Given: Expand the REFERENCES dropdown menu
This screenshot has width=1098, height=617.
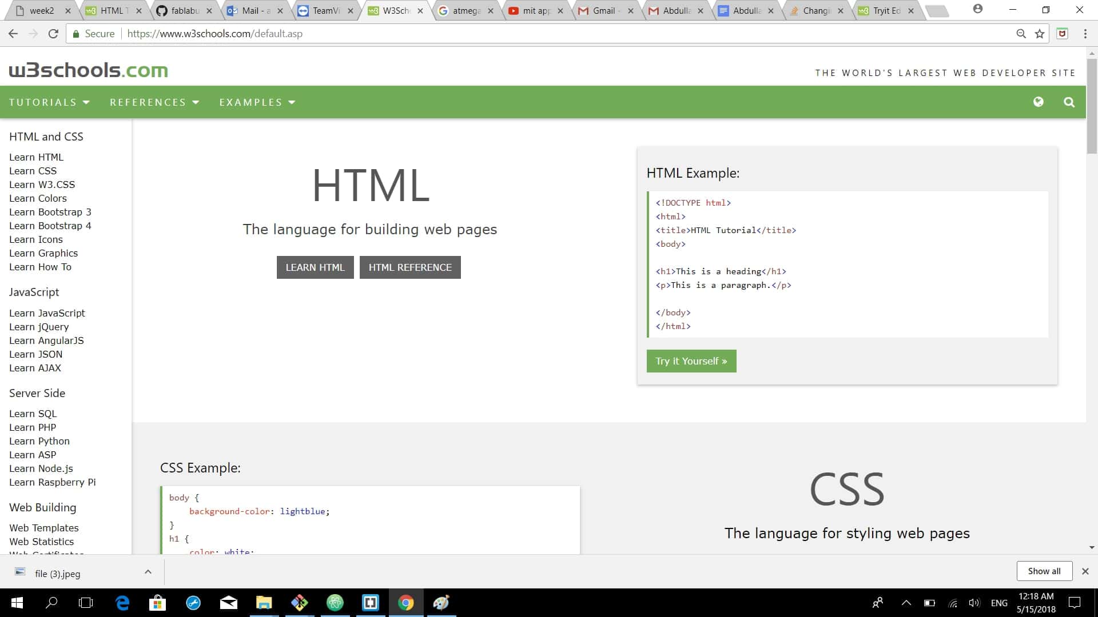Looking at the screenshot, I should pos(154,102).
